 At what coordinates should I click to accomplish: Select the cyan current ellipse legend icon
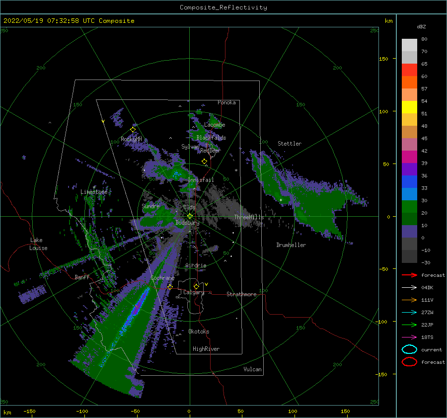(409, 349)
